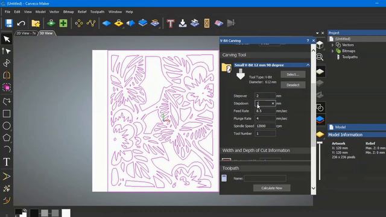Select the Node Editing tool
This screenshot has width=386, height=217.
[7, 51]
